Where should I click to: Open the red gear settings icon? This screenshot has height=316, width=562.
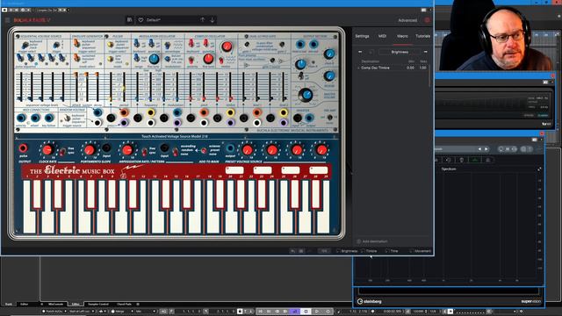(x=427, y=20)
